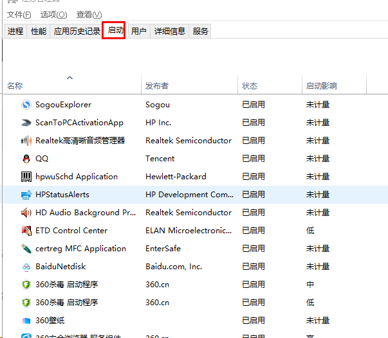Image resolution: width=388 pixels, height=338 pixels.
Task: Click the HP Development Com... publisher cell
Action: [x=190, y=195]
